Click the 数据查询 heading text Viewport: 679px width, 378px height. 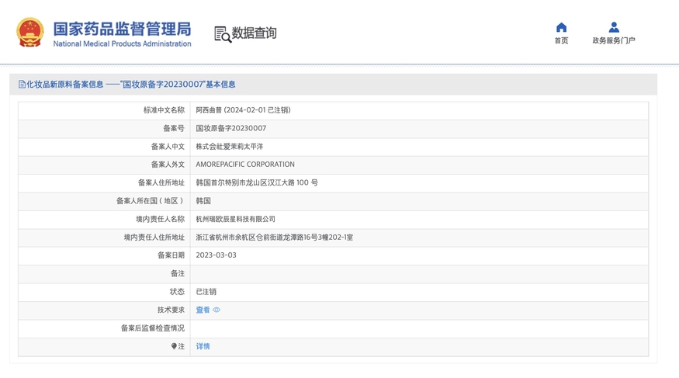pos(255,33)
